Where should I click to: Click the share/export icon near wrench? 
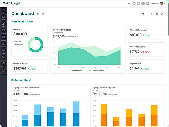[157, 14]
